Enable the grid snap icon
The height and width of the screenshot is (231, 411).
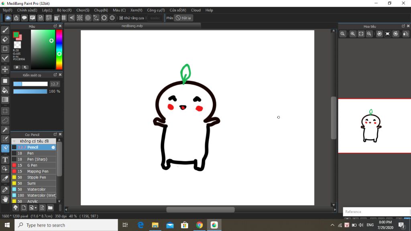pos(64,18)
